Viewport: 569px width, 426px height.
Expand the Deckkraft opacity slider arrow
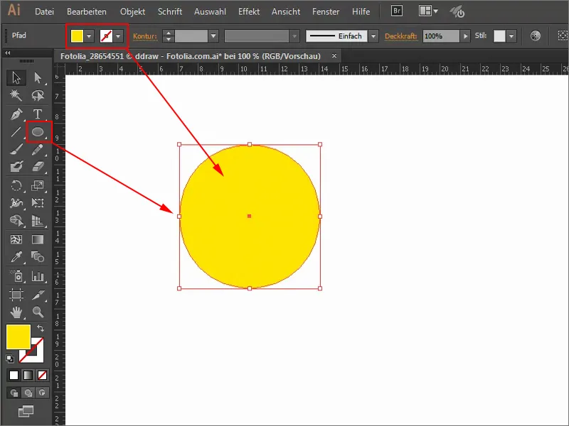[x=465, y=36]
